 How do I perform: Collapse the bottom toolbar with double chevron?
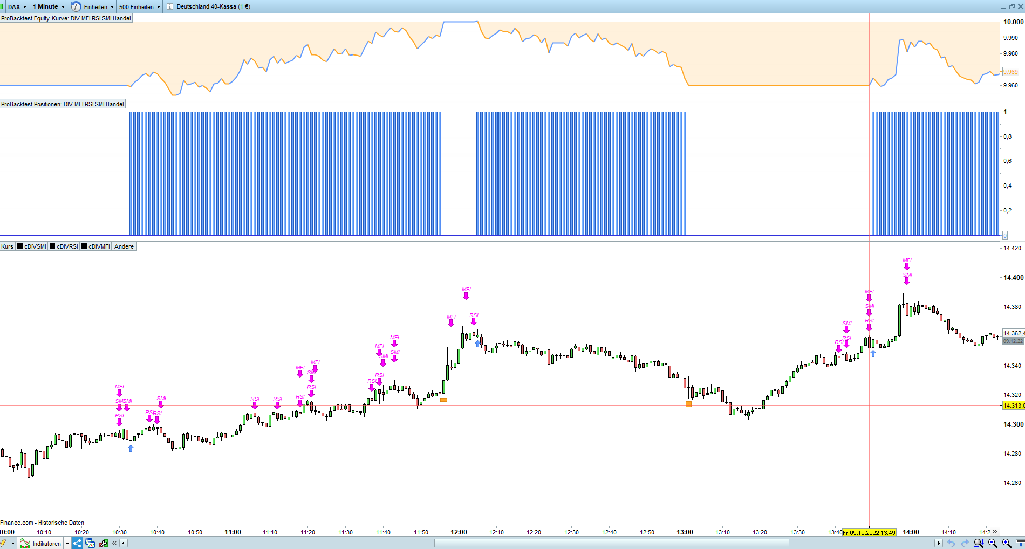pyautogui.click(x=114, y=543)
